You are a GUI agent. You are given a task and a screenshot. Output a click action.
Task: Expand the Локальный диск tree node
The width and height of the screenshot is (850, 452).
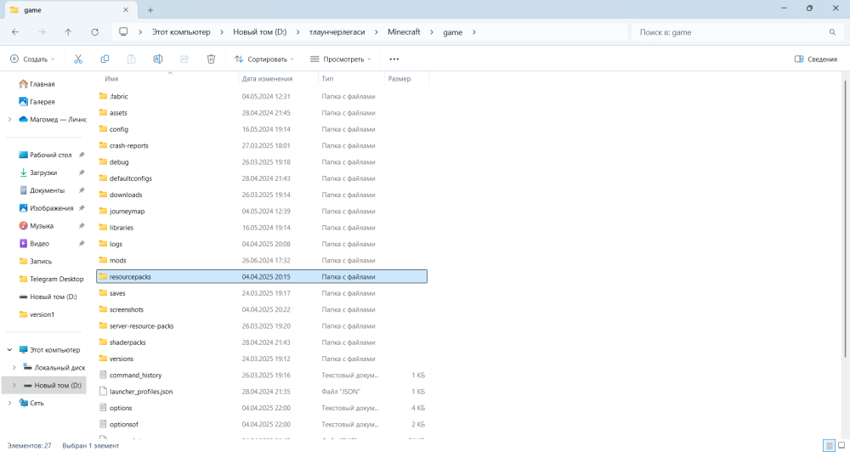coord(14,367)
